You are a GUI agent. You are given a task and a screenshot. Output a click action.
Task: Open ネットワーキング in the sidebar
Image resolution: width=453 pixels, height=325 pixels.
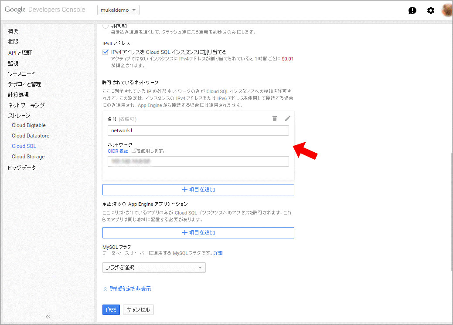pyautogui.click(x=26, y=105)
